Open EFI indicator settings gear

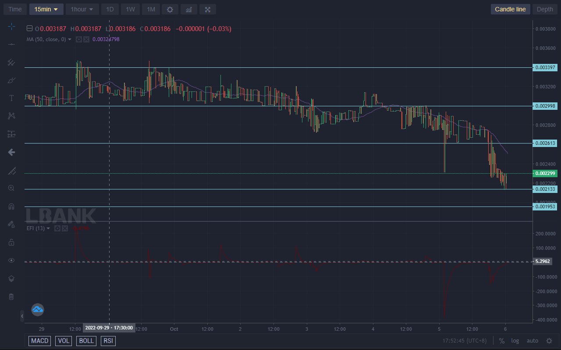[x=57, y=228]
